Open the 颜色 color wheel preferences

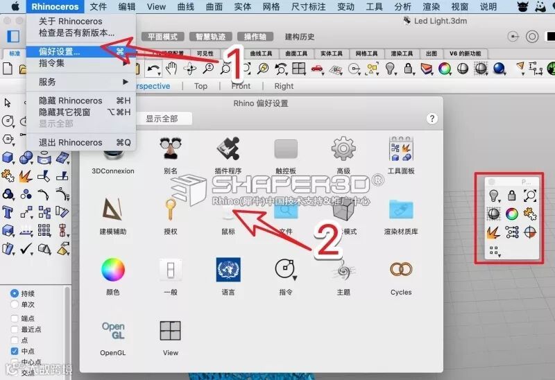pos(113,270)
